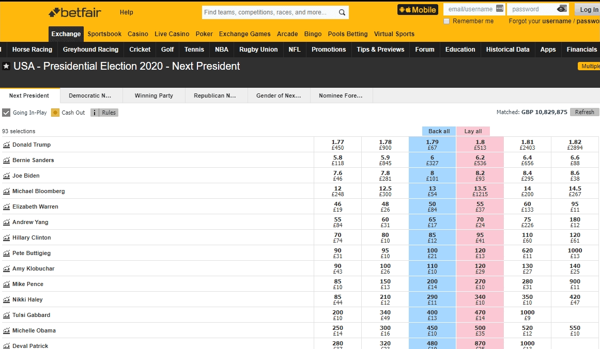
Task: Click the search magnifier icon
Action: pyautogui.click(x=342, y=12)
